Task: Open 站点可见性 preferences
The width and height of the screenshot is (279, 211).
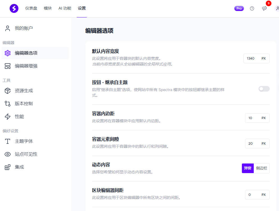Action: coord(35,154)
